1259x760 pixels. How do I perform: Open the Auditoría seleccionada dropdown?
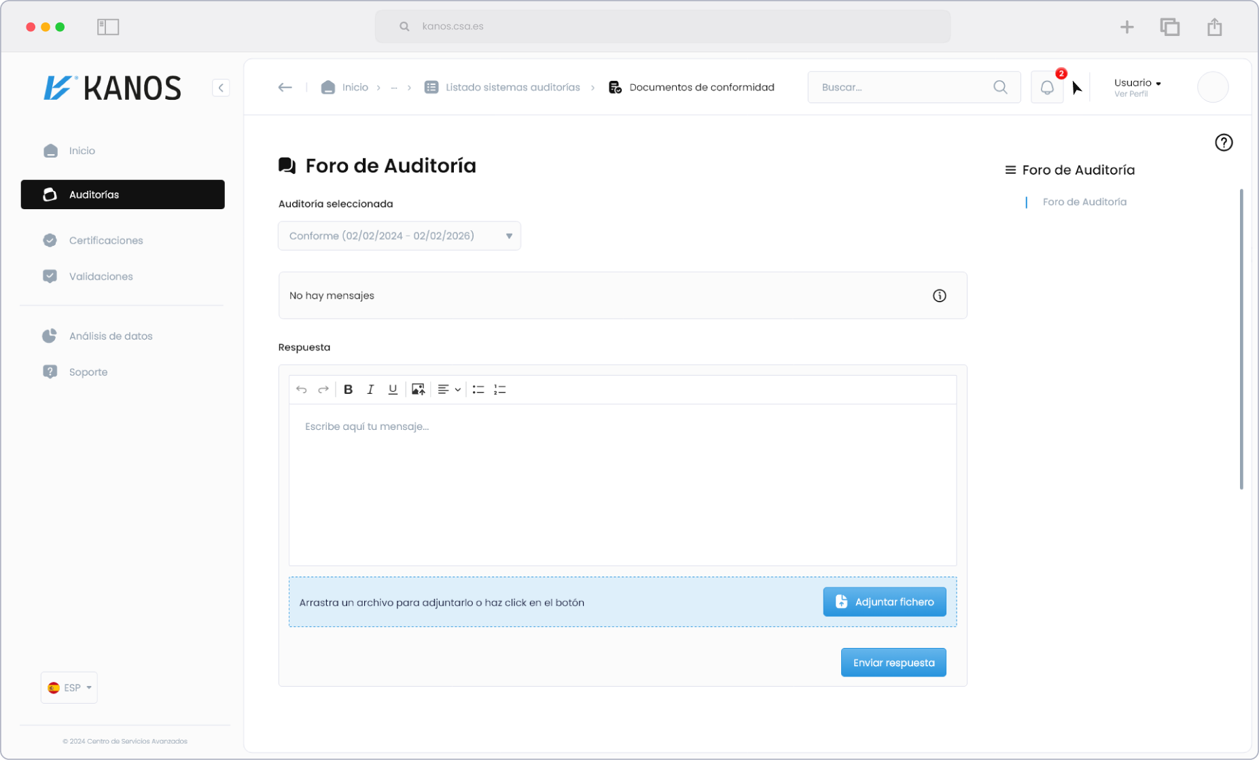(399, 236)
